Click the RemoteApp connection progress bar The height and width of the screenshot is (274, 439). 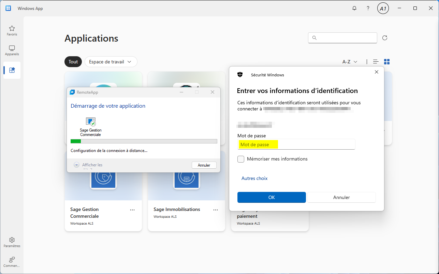click(x=144, y=141)
